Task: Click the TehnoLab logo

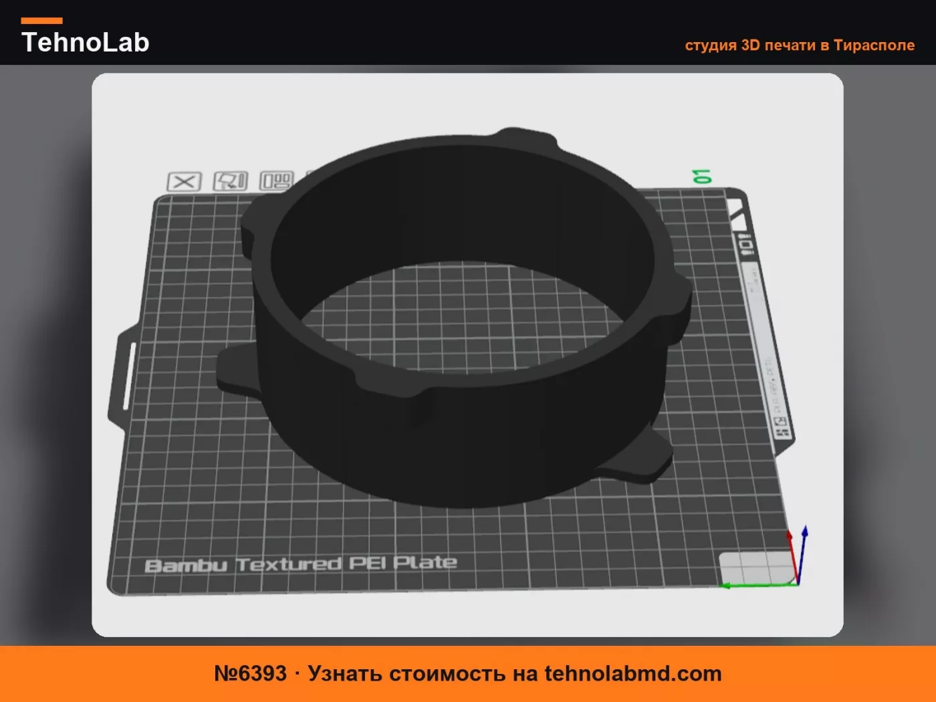Action: 85,37
